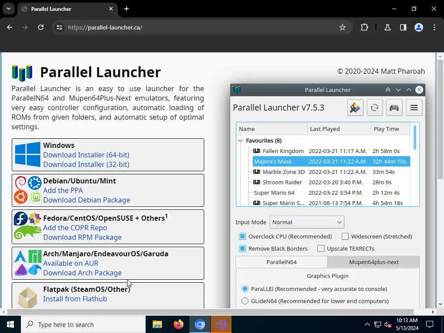The width and height of the screenshot is (444, 333).
Task: Open Windows Start menu
Action: (x=10, y=324)
